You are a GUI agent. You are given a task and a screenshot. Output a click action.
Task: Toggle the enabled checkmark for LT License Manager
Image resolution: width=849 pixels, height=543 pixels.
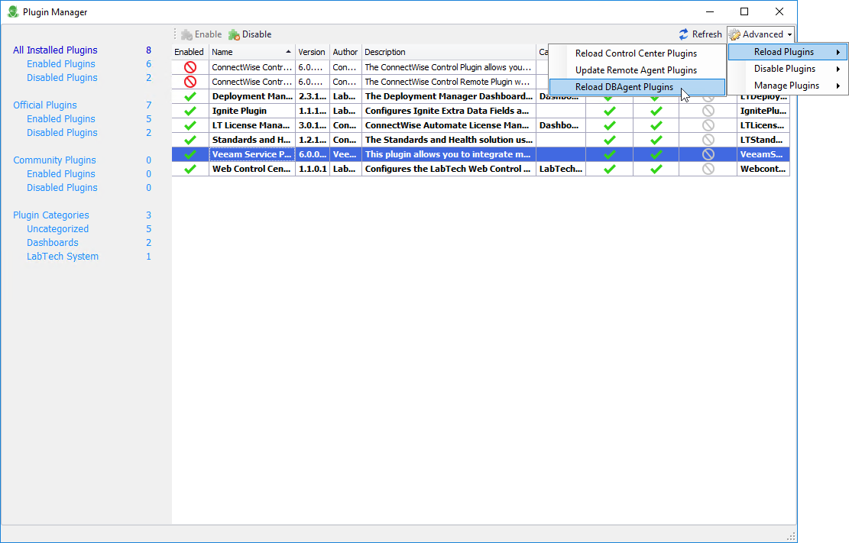pyautogui.click(x=189, y=124)
